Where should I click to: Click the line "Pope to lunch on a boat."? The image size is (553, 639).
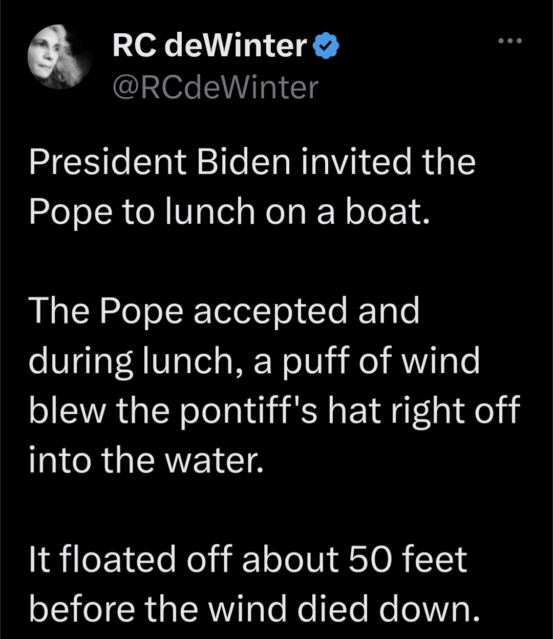(x=229, y=211)
